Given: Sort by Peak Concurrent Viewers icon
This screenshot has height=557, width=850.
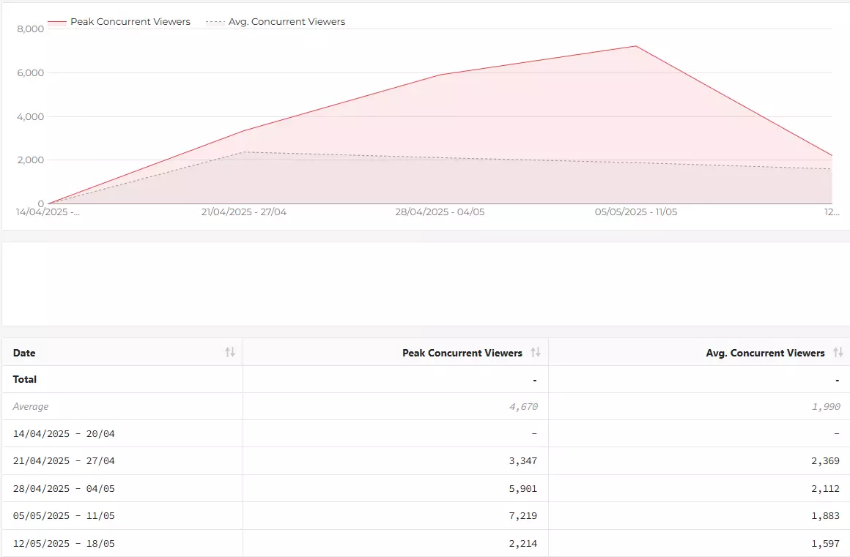Looking at the screenshot, I should [x=536, y=352].
